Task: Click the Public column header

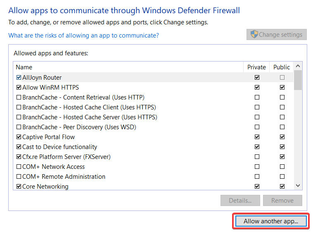Action: coord(282,67)
